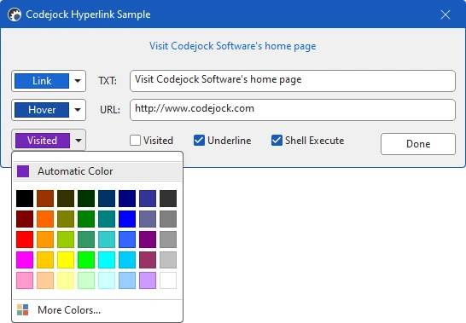Image resolution: width=466 pixels, height=323 pixels.
Task: Pick the light turquoise swatch in last row
Action: pos(107,280)
